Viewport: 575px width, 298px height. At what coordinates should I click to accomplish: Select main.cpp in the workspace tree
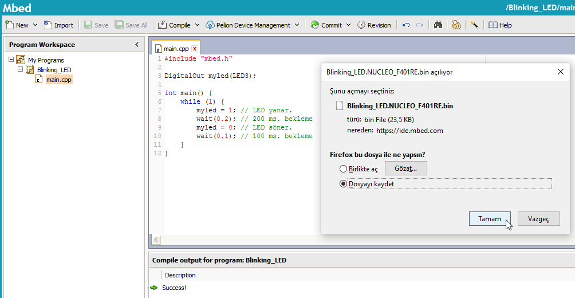point(59,79)
